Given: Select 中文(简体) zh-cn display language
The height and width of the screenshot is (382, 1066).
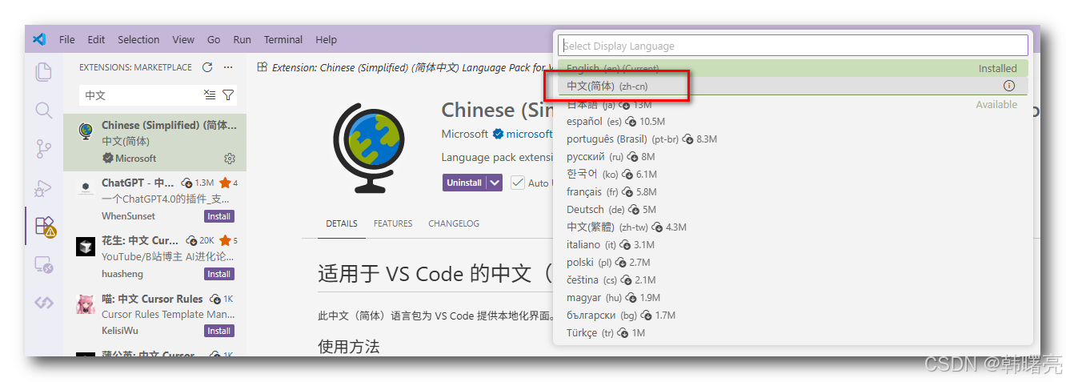Looking at the screenshot, I should 792,86.
